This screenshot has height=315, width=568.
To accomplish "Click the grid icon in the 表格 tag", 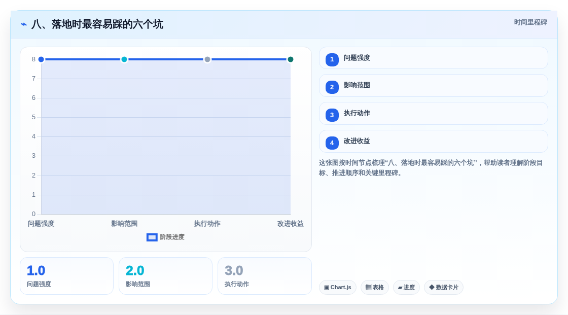I will click(368, 288).
